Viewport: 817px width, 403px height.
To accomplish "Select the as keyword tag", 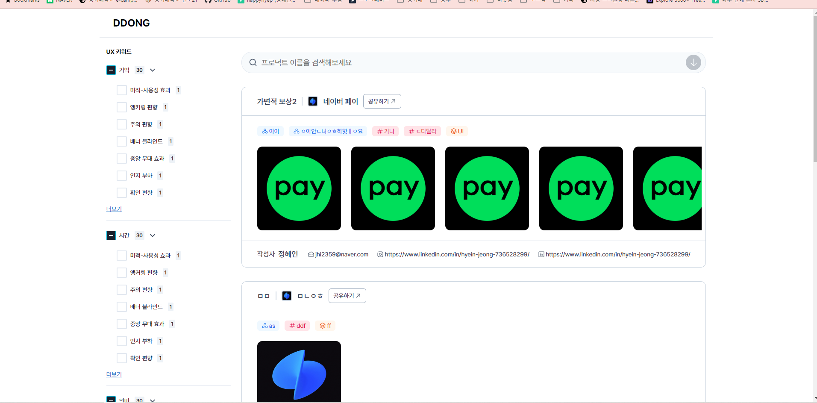I will (269, 326).
